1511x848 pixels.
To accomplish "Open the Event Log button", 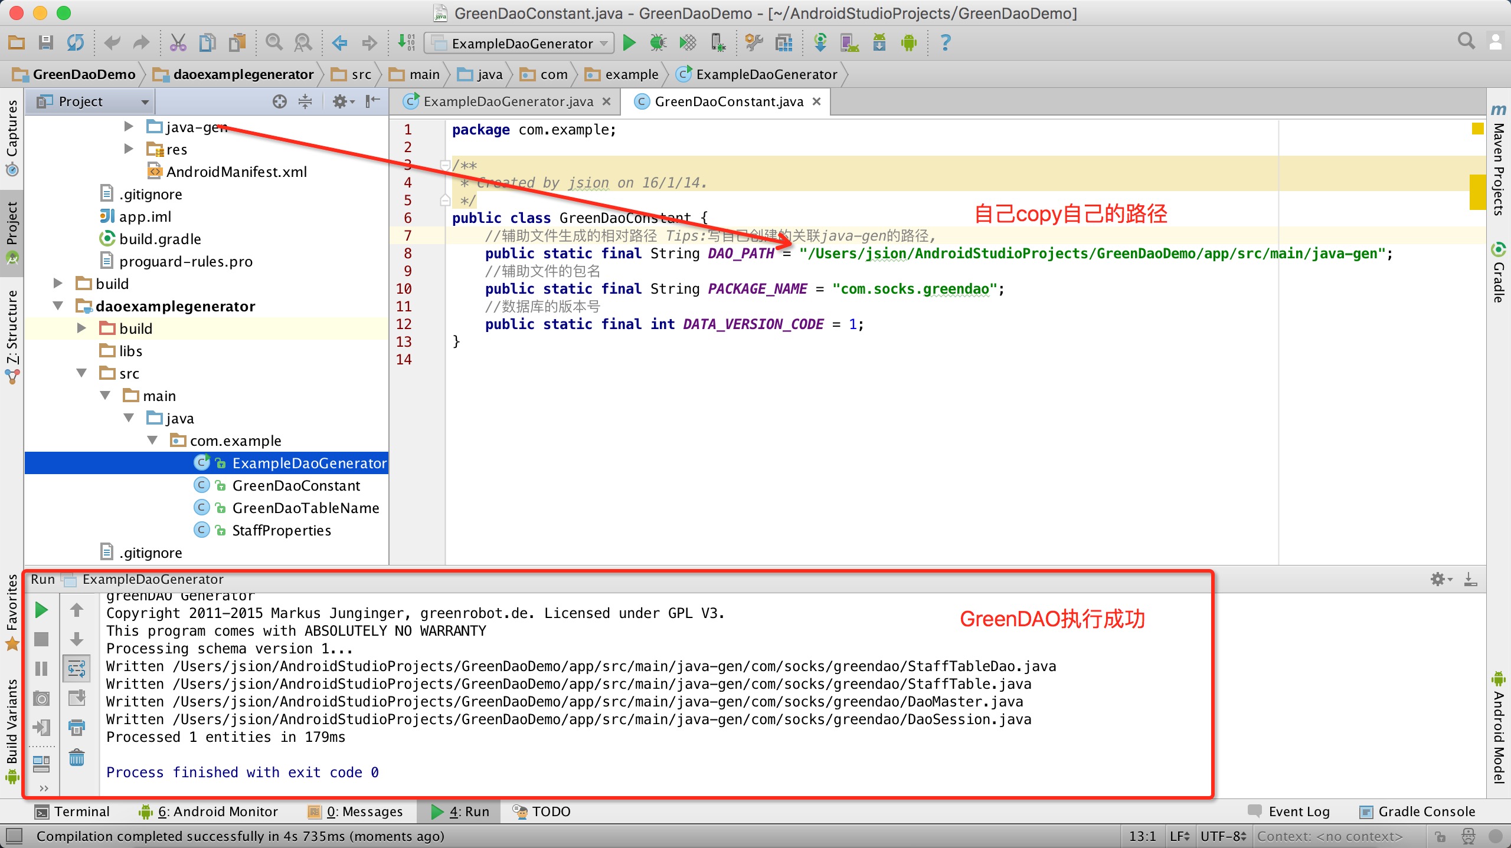I will (x=1290, y=811).
